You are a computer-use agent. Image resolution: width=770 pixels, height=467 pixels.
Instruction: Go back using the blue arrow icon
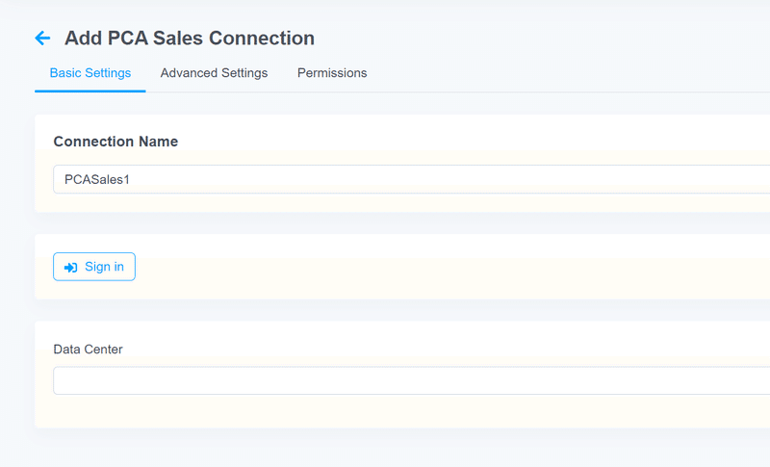click(x=42, y=38)
